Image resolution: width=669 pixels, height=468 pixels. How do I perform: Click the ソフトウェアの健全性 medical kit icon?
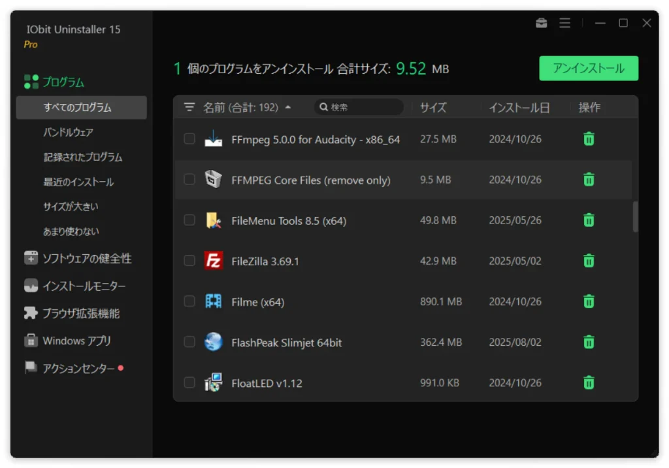pyautogui.click(x=31, y=258)
